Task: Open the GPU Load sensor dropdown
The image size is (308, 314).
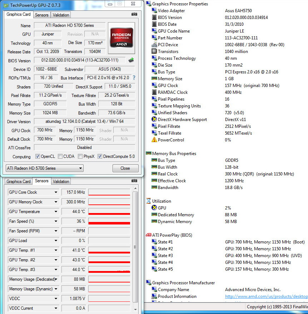Action: tap(56, 241)
